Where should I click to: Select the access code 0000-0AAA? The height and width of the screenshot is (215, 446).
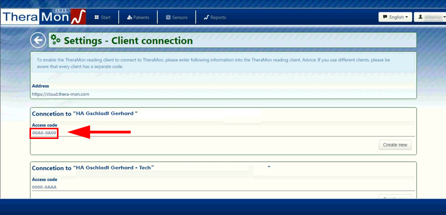[x=44, y=187]
